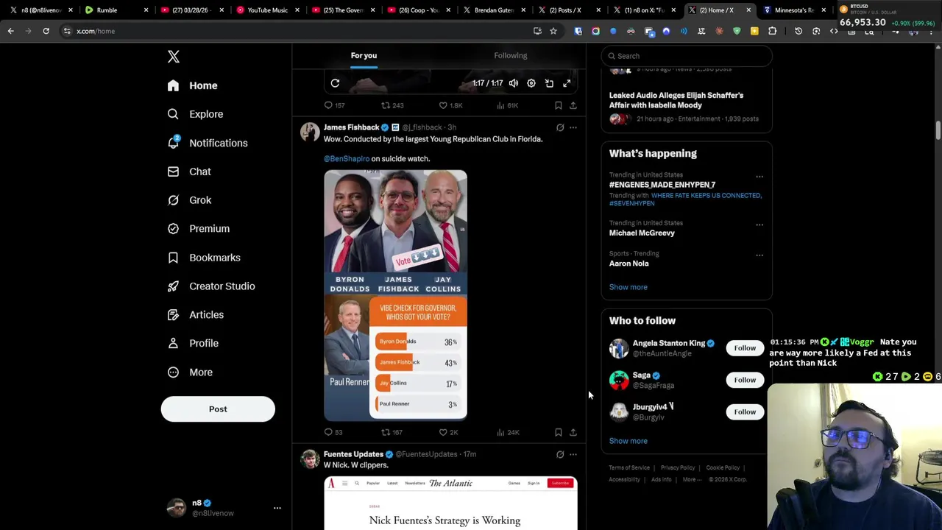
Task: Reply to video post with 157 comments
Action: (334, 105)
